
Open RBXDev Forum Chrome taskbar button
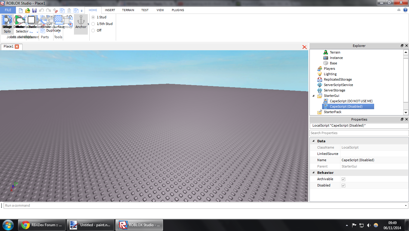(x=42, y=225)
